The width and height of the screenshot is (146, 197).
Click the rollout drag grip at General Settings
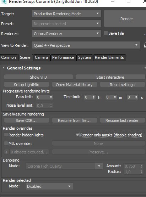coord(145,68)
